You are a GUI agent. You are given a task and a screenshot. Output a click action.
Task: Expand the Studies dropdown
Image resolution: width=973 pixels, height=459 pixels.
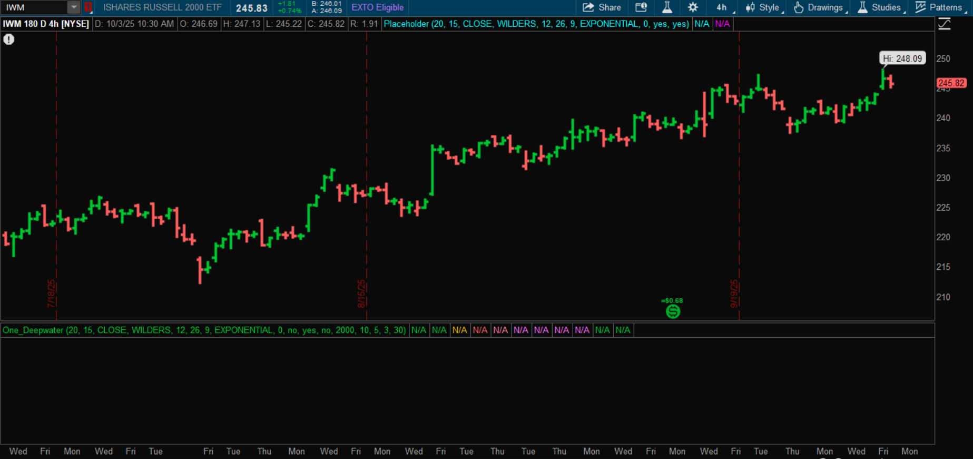880,7
